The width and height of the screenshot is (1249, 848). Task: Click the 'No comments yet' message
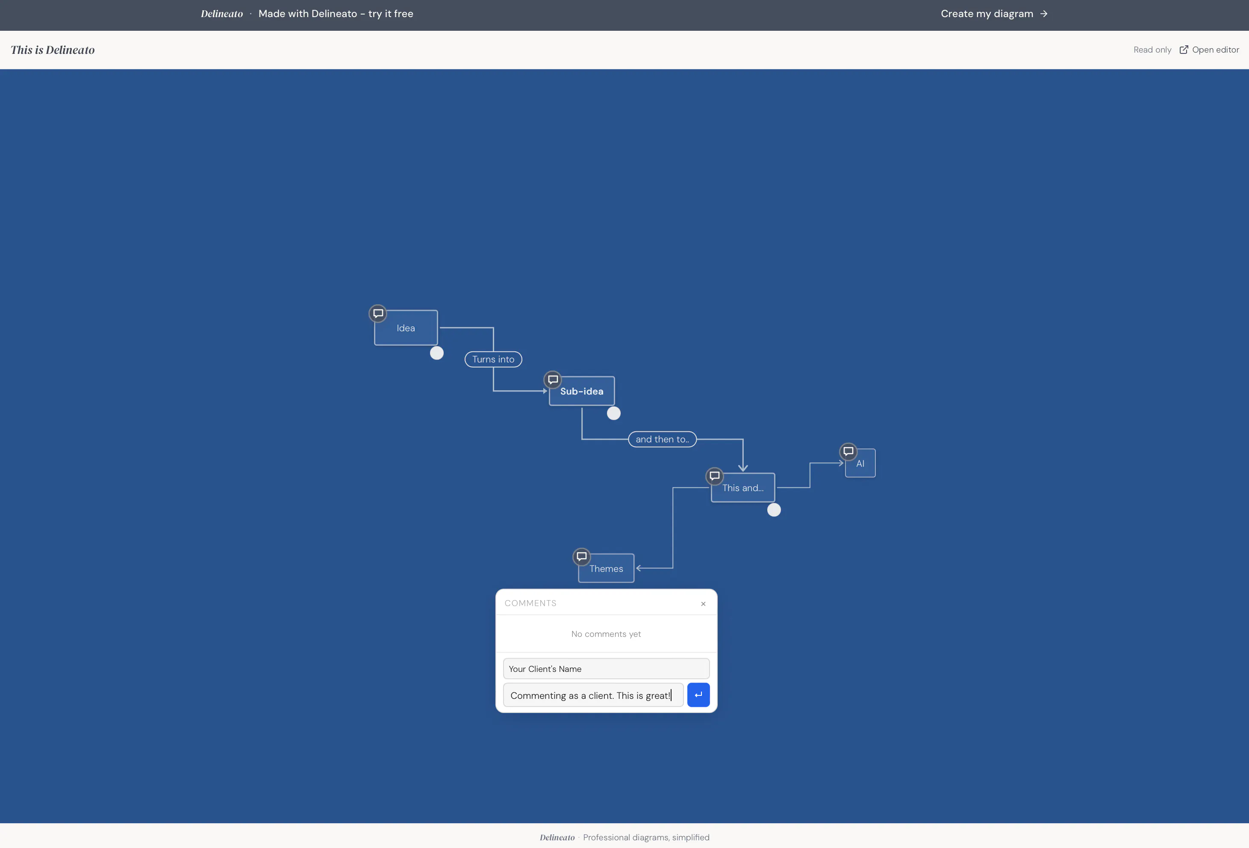pyautogui.click(x=606, y=634)
